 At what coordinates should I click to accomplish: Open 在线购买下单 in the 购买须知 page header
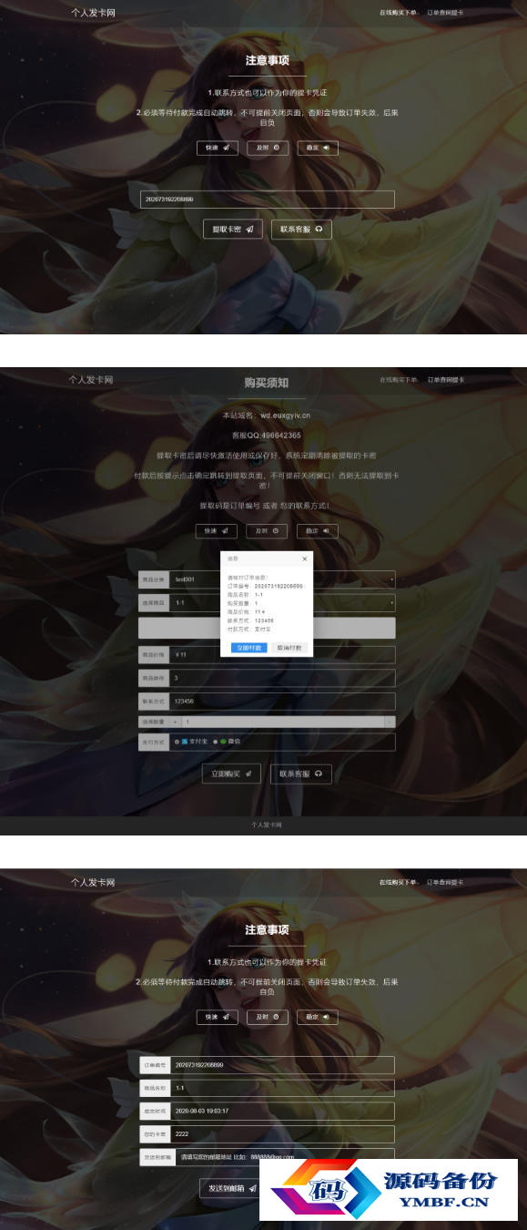click(399, 379)
